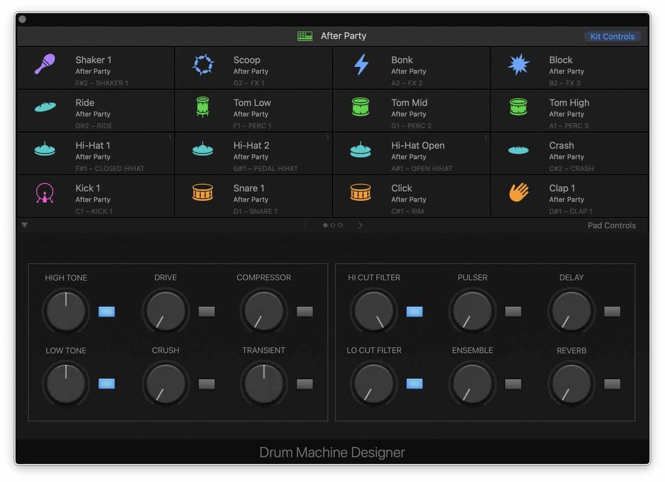Screen dimensions: 665x482
Task: Click the Hi Cut Filter knob
Action: [374, 311]
